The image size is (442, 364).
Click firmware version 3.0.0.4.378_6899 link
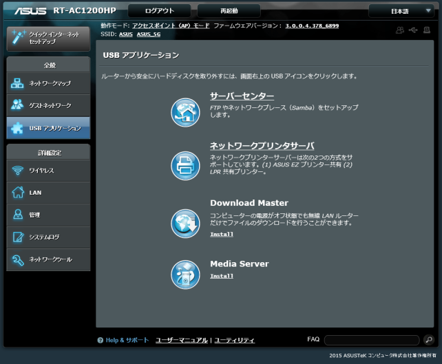click(x=312, y=25)
